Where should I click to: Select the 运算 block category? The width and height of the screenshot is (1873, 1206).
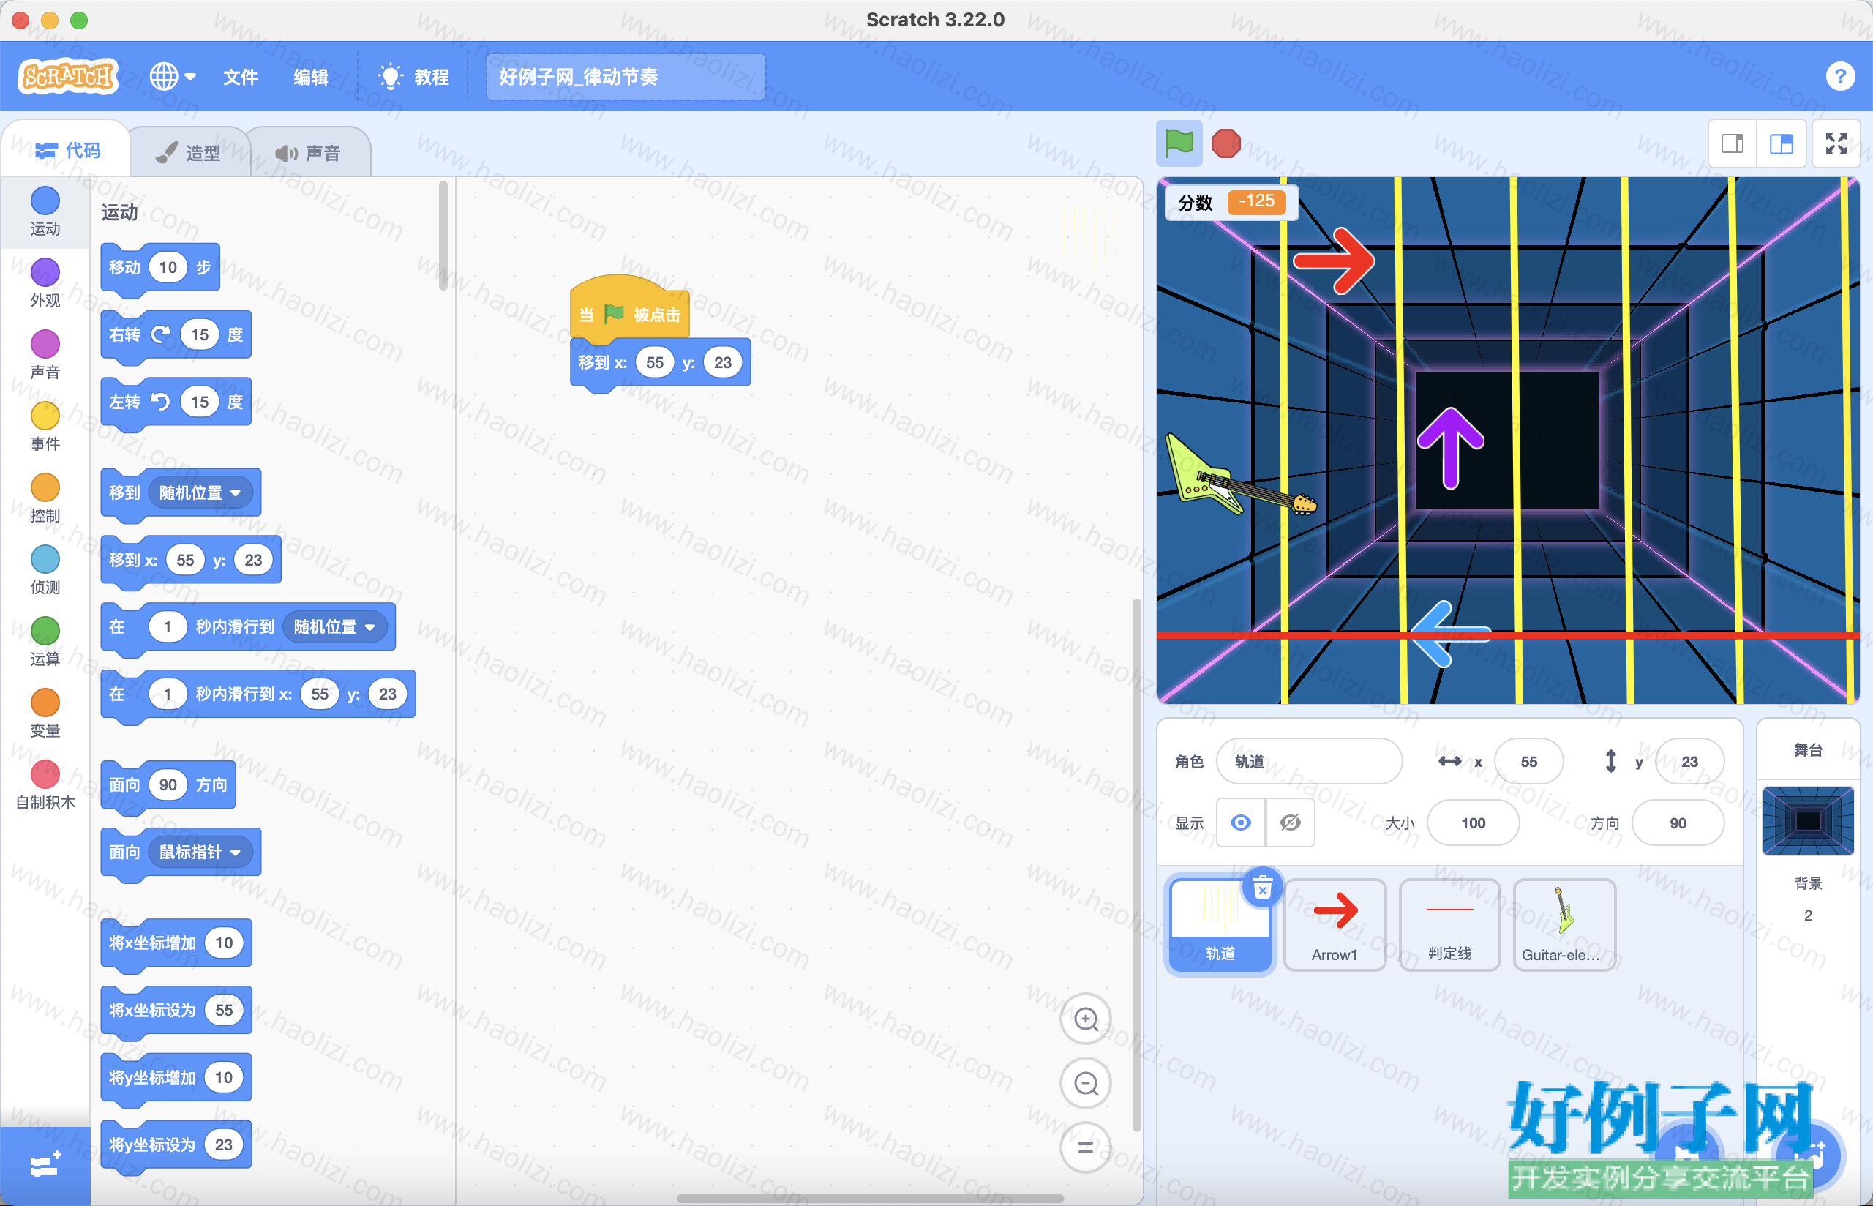tap(45, 641)
